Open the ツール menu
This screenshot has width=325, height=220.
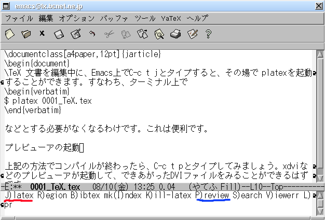coord(145,19)
